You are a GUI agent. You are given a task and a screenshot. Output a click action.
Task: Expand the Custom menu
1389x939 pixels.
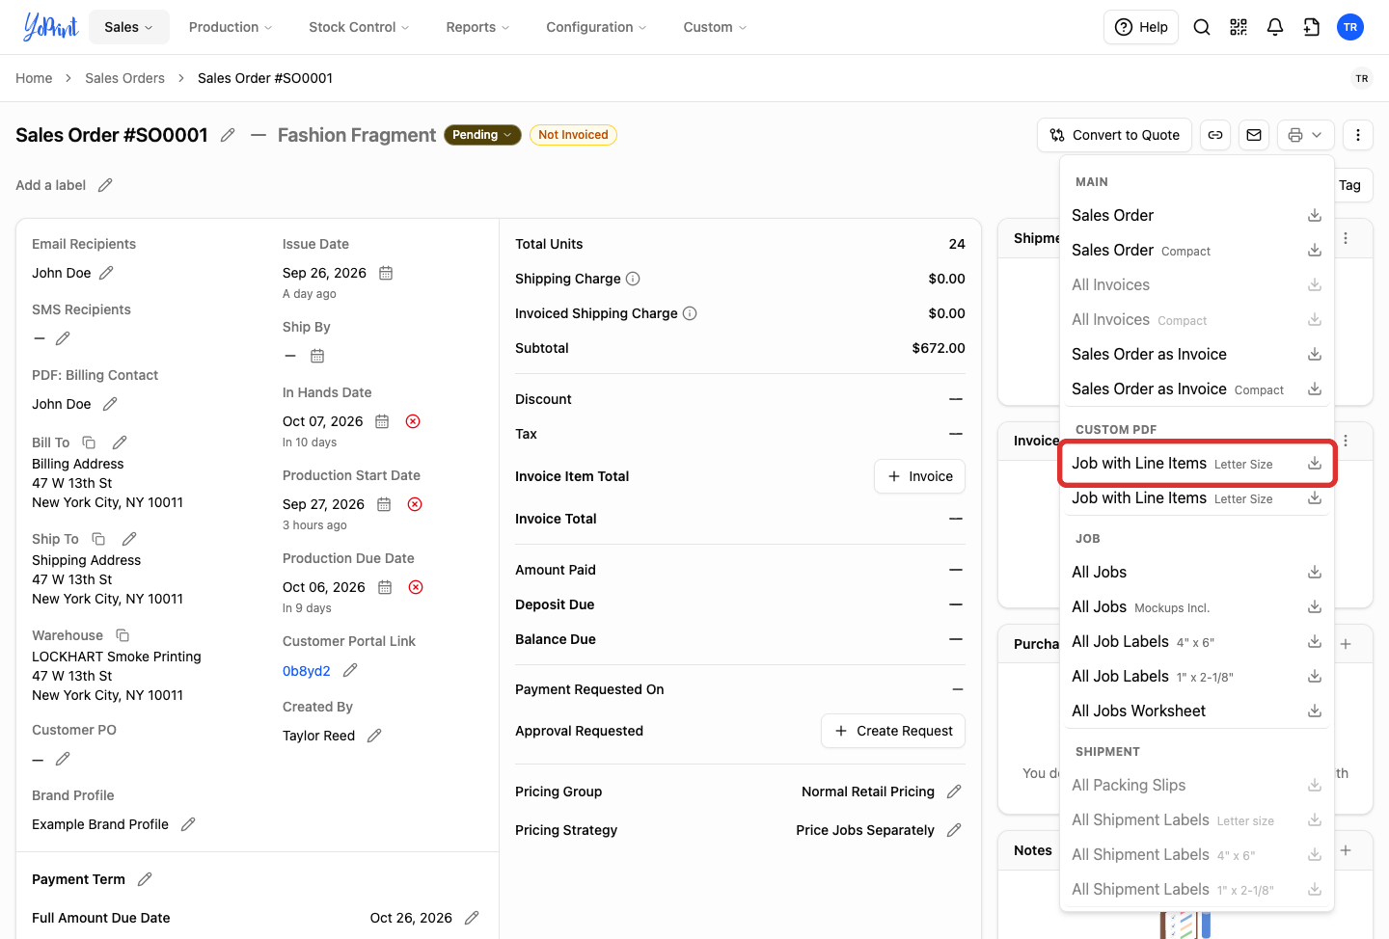pos(715,27)
